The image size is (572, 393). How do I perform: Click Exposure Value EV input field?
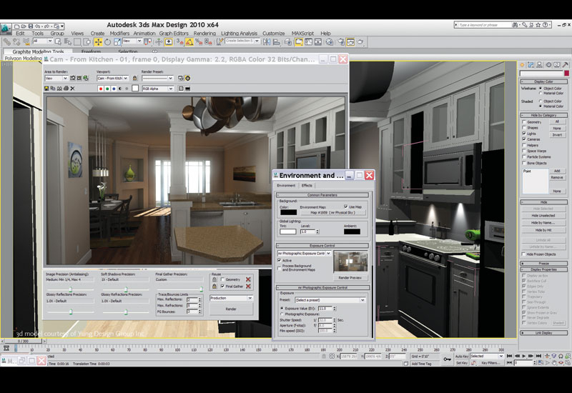click(325, 309)
